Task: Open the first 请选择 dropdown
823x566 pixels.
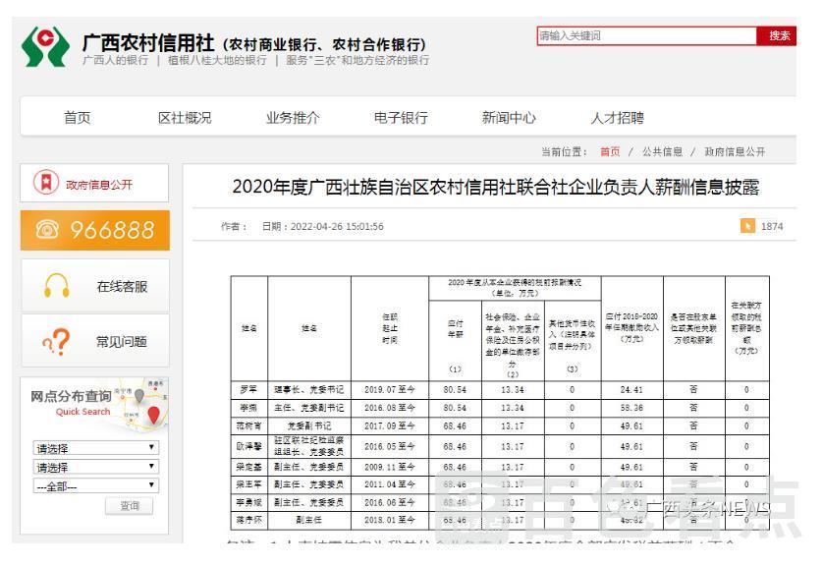Action: coord(95,448)
